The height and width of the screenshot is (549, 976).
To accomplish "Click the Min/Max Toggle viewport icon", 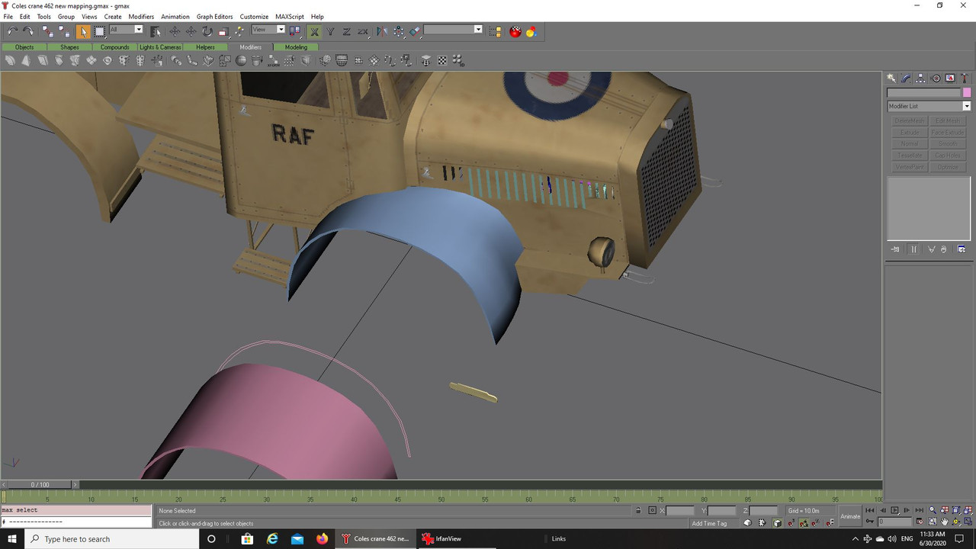I will click(969, 522).
